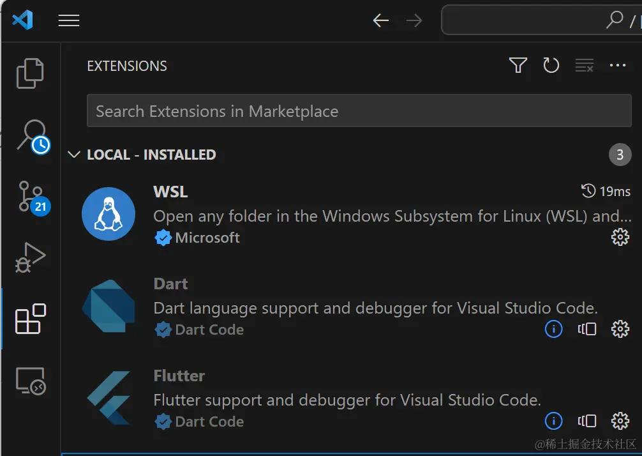The height and width of the screenshot is (456, 642).
Task: Refresh the extensions list
Action: (x=551, y=65)
